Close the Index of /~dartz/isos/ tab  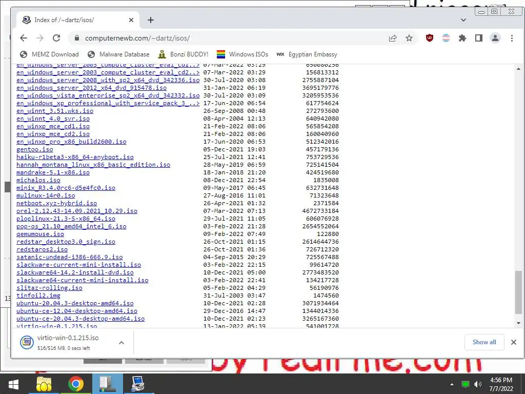tap(131, 20)
